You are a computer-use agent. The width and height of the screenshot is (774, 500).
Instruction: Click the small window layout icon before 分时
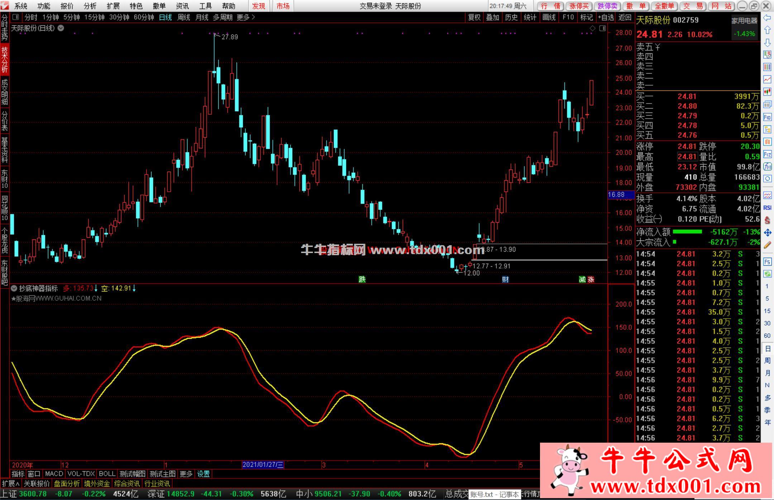(15, 17)
